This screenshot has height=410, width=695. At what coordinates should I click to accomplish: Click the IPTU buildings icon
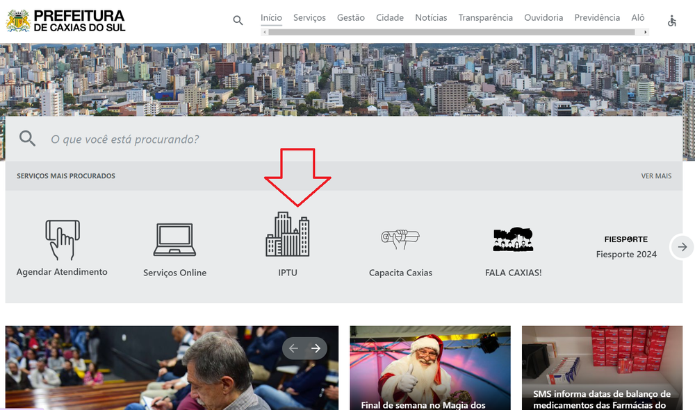(x=288, y=234)
